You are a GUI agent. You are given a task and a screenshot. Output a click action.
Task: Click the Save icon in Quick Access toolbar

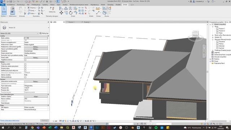[10, 1]
